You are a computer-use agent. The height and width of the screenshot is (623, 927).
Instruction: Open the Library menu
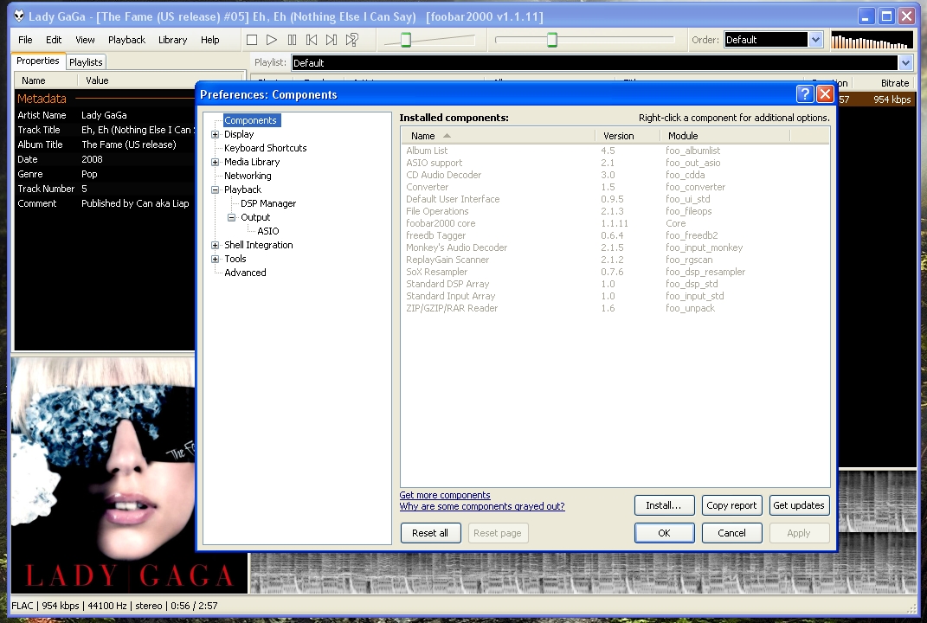(x=172, y=40)
